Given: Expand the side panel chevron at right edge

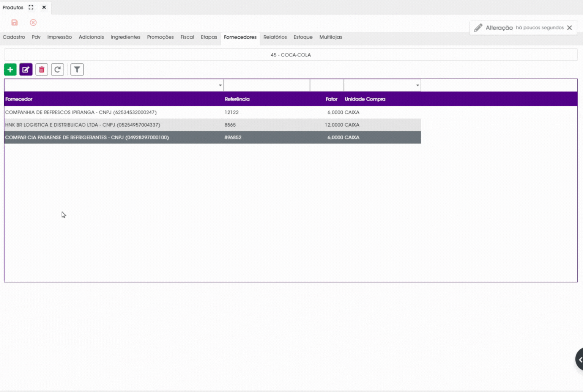Looking at the screenshot, I should [580, 359].
